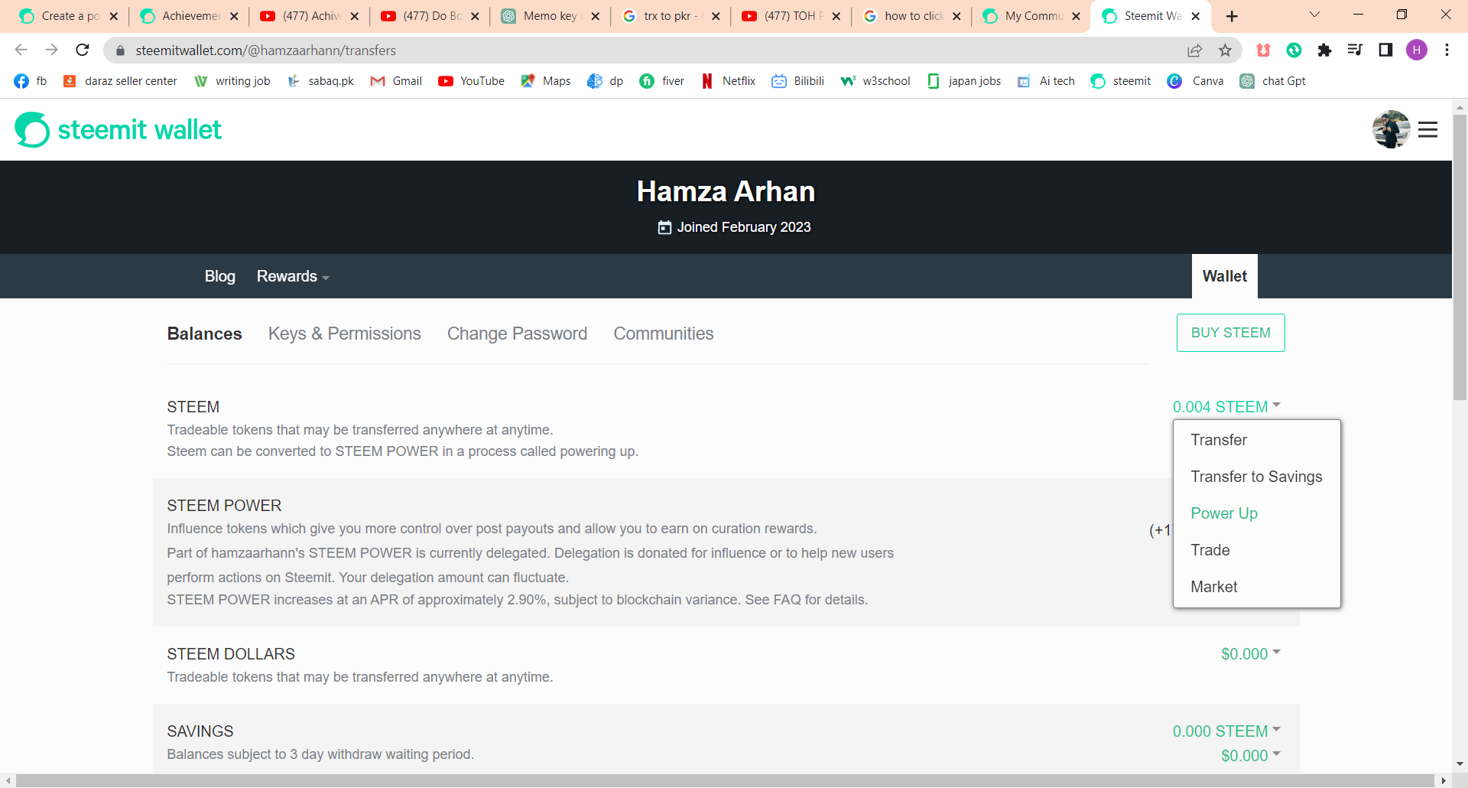Click the share page icon in address bar
Viewport: 1468px width, 788px height.
pos(1194,50)
